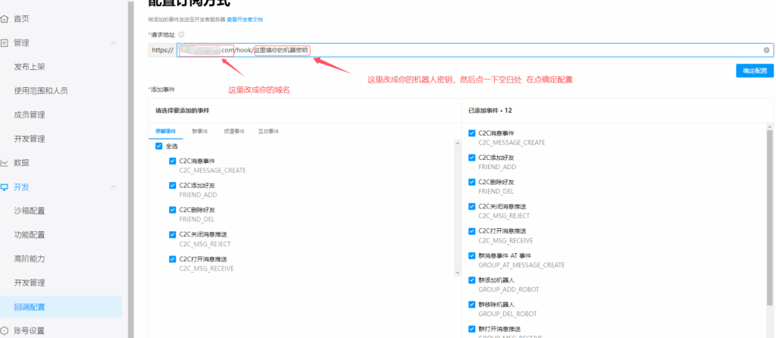Open the 回调配置 sidebar item
The height and width of the screenshot is (338, 776).
(30, 307)
